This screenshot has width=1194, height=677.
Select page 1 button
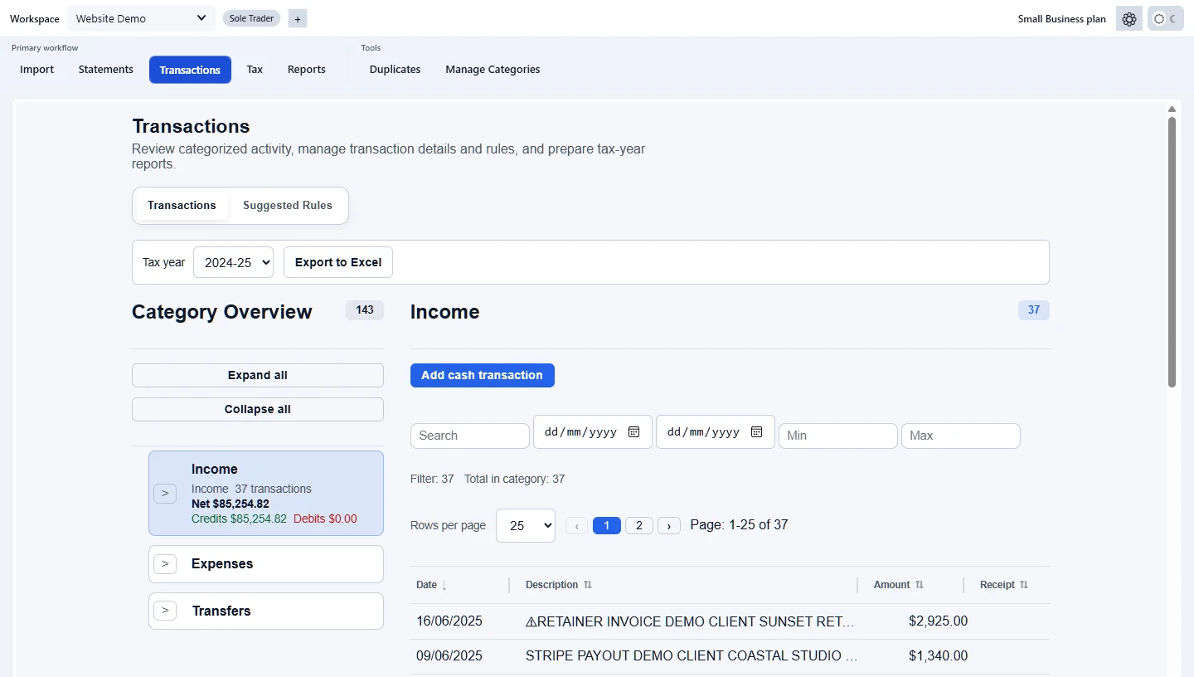tap(607, 525)
